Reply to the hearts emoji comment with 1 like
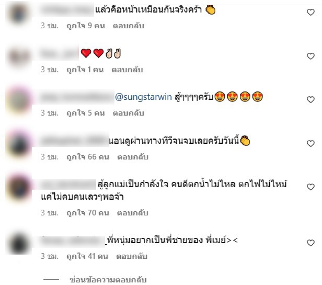The height and width of the screenshot is (285, 322). coord(127,70)
